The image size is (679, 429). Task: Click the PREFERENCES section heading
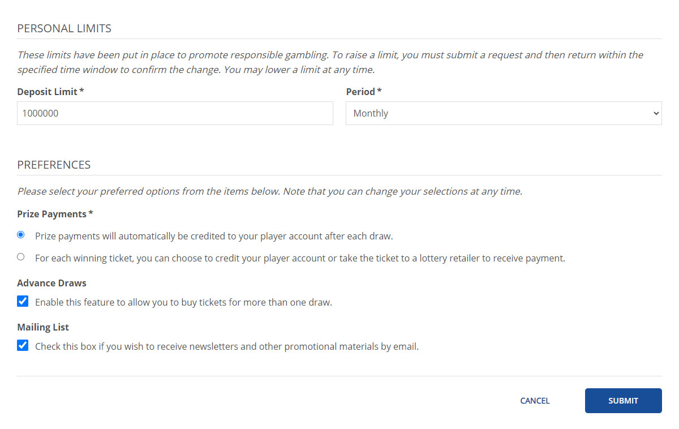(x=54, y=165)
